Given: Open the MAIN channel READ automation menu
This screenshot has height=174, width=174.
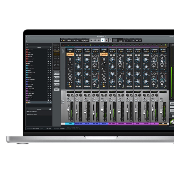Looking at the screenshot, I should pyautogui.click(x=163, y=92).
